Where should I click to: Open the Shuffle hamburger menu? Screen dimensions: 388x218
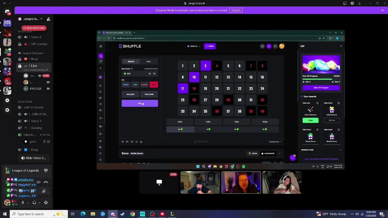101,46
